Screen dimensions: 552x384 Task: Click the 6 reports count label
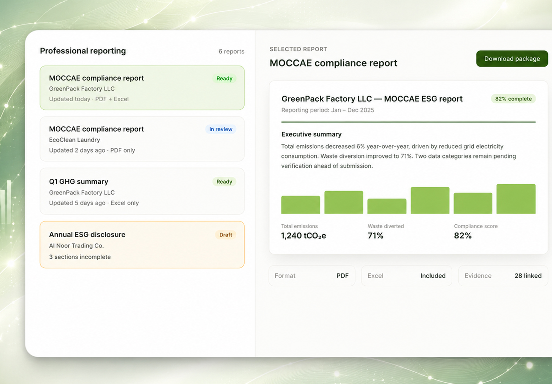(231, 51)
